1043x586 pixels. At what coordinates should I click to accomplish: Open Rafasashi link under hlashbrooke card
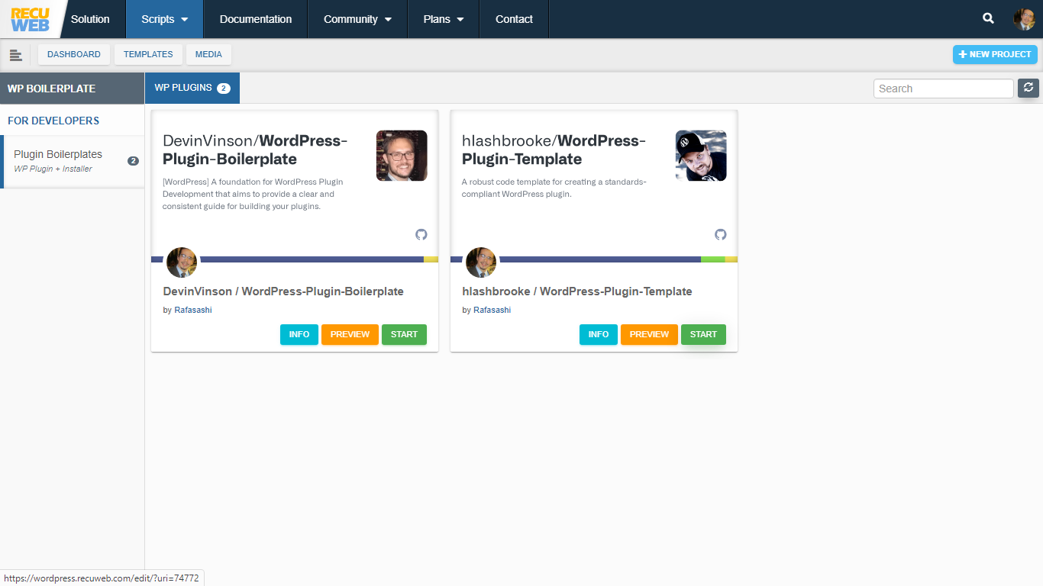click(492, 310)
